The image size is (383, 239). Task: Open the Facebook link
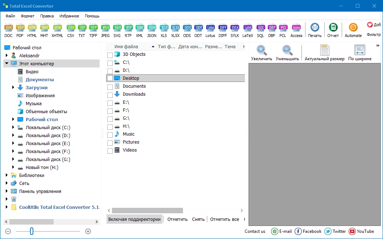pos(308,231)
